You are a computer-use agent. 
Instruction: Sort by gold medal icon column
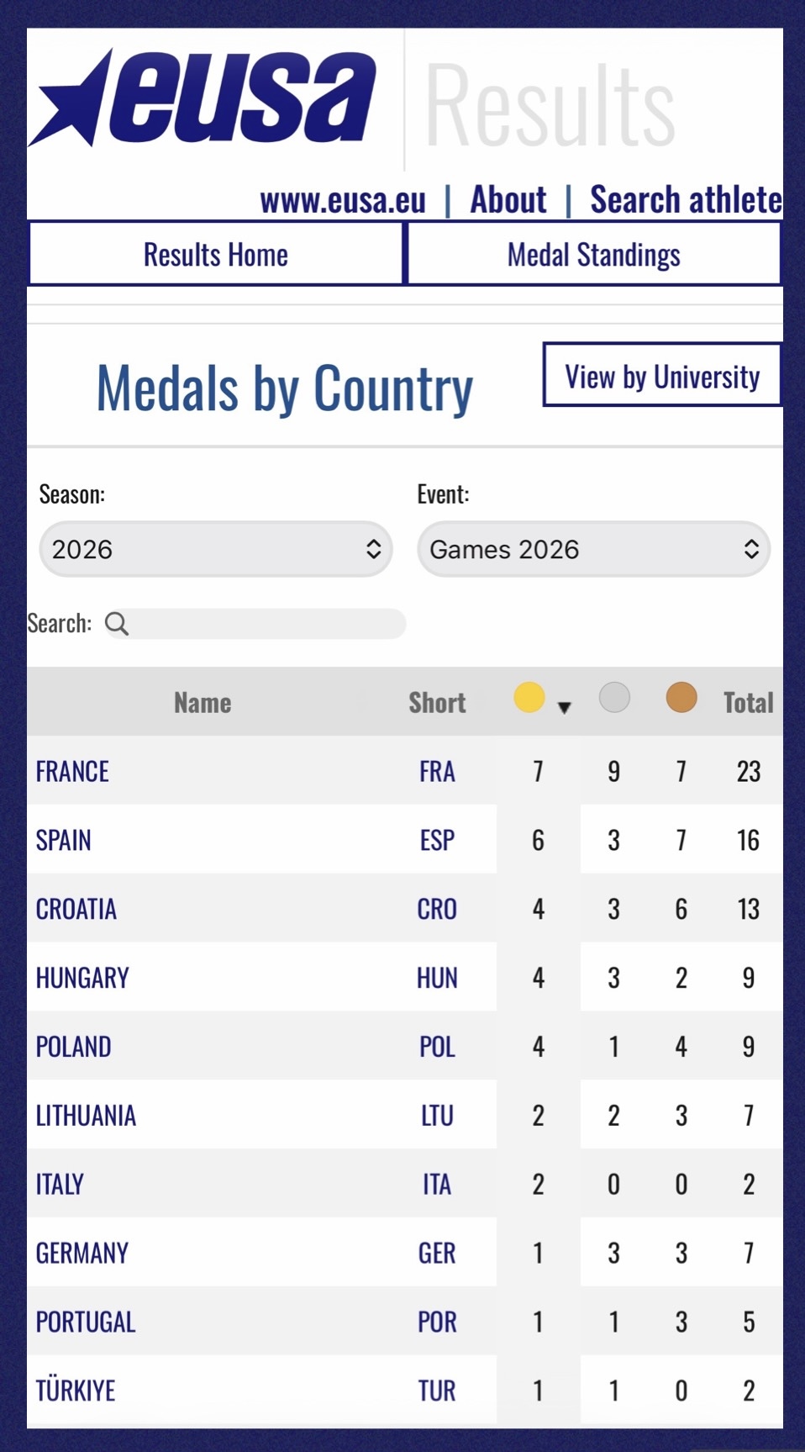pyautogui.click(x=529, y=697)
